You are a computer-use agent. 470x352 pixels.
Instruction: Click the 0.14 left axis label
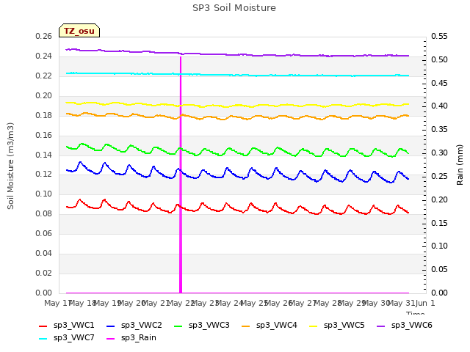[44, 155]
